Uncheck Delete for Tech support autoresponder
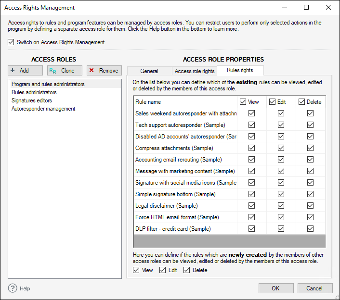 [x=310, y=125]
